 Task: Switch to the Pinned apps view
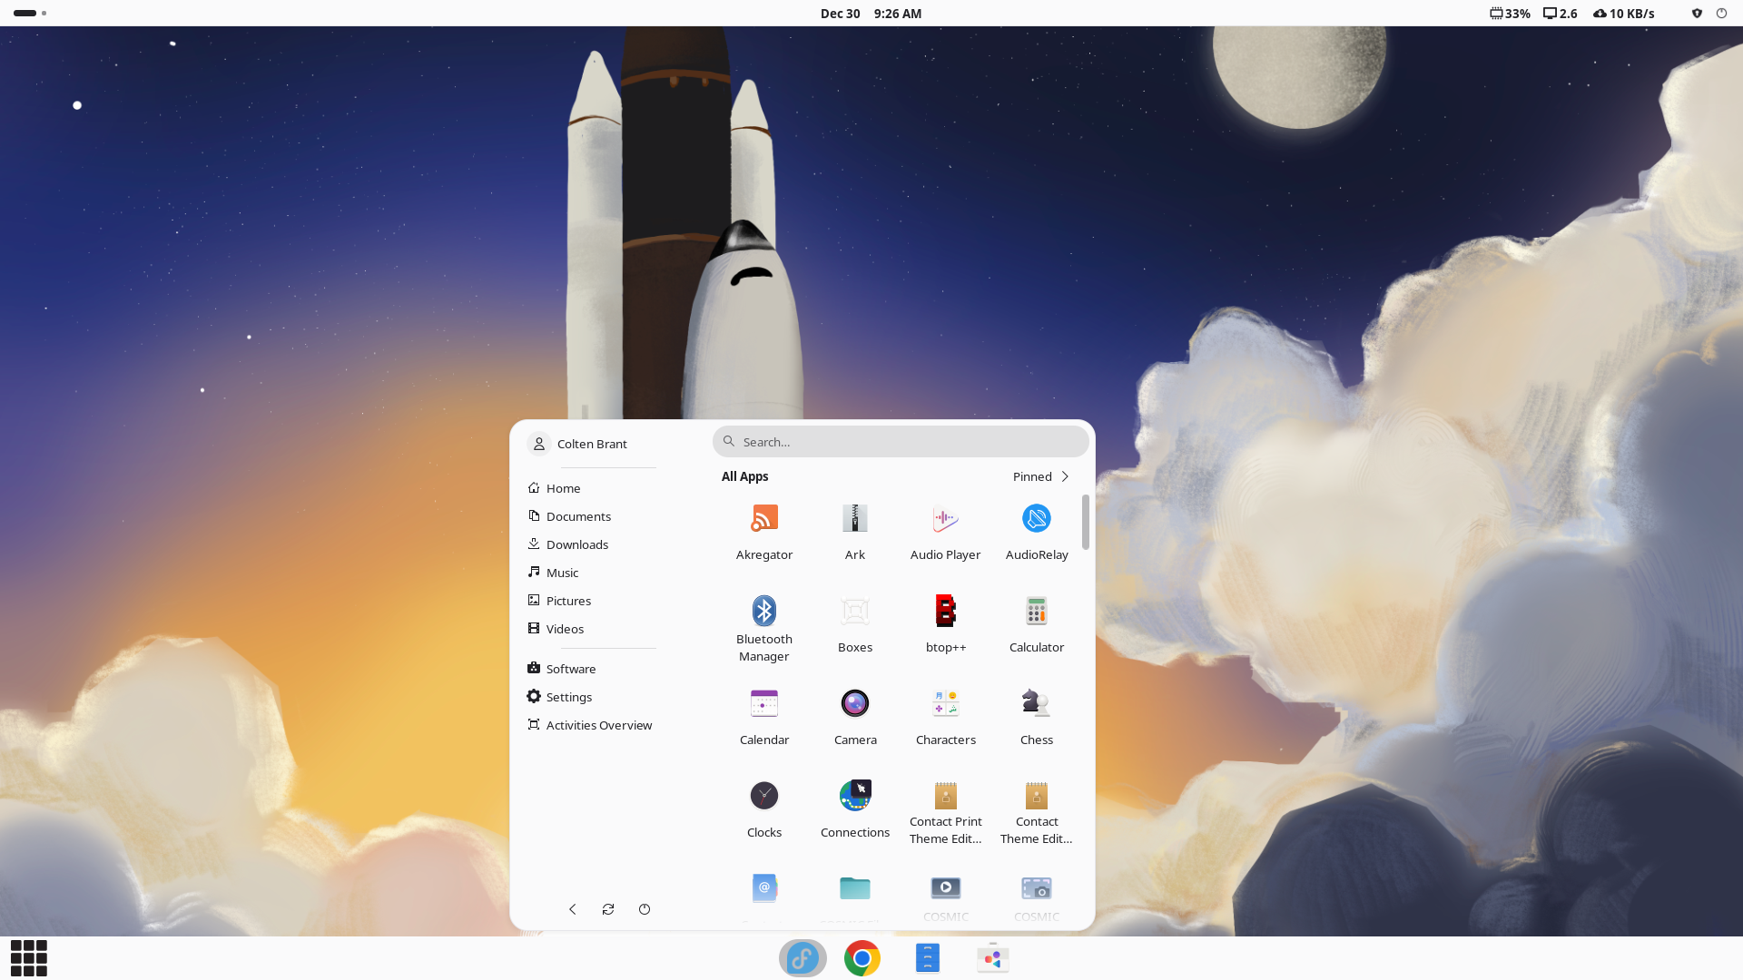click(1040, 476)
